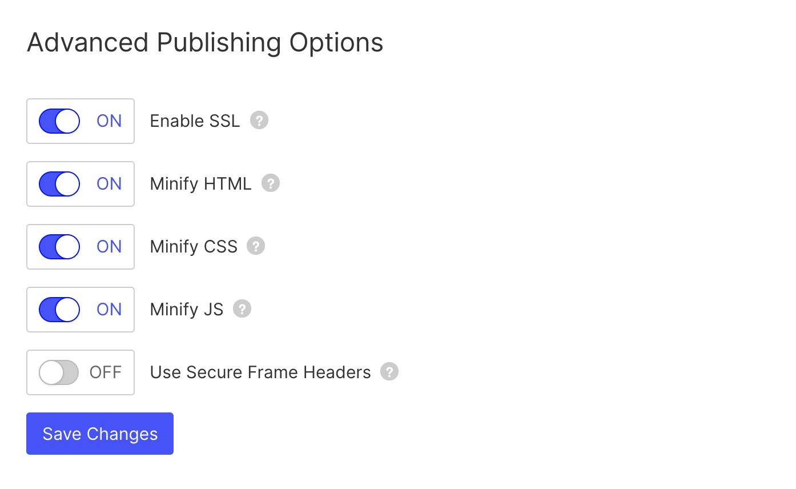Image resolution: width=796 pixels, height=489 pixels.
Task: Select the Enable SSL label text
Action: (x=194, y=121)
